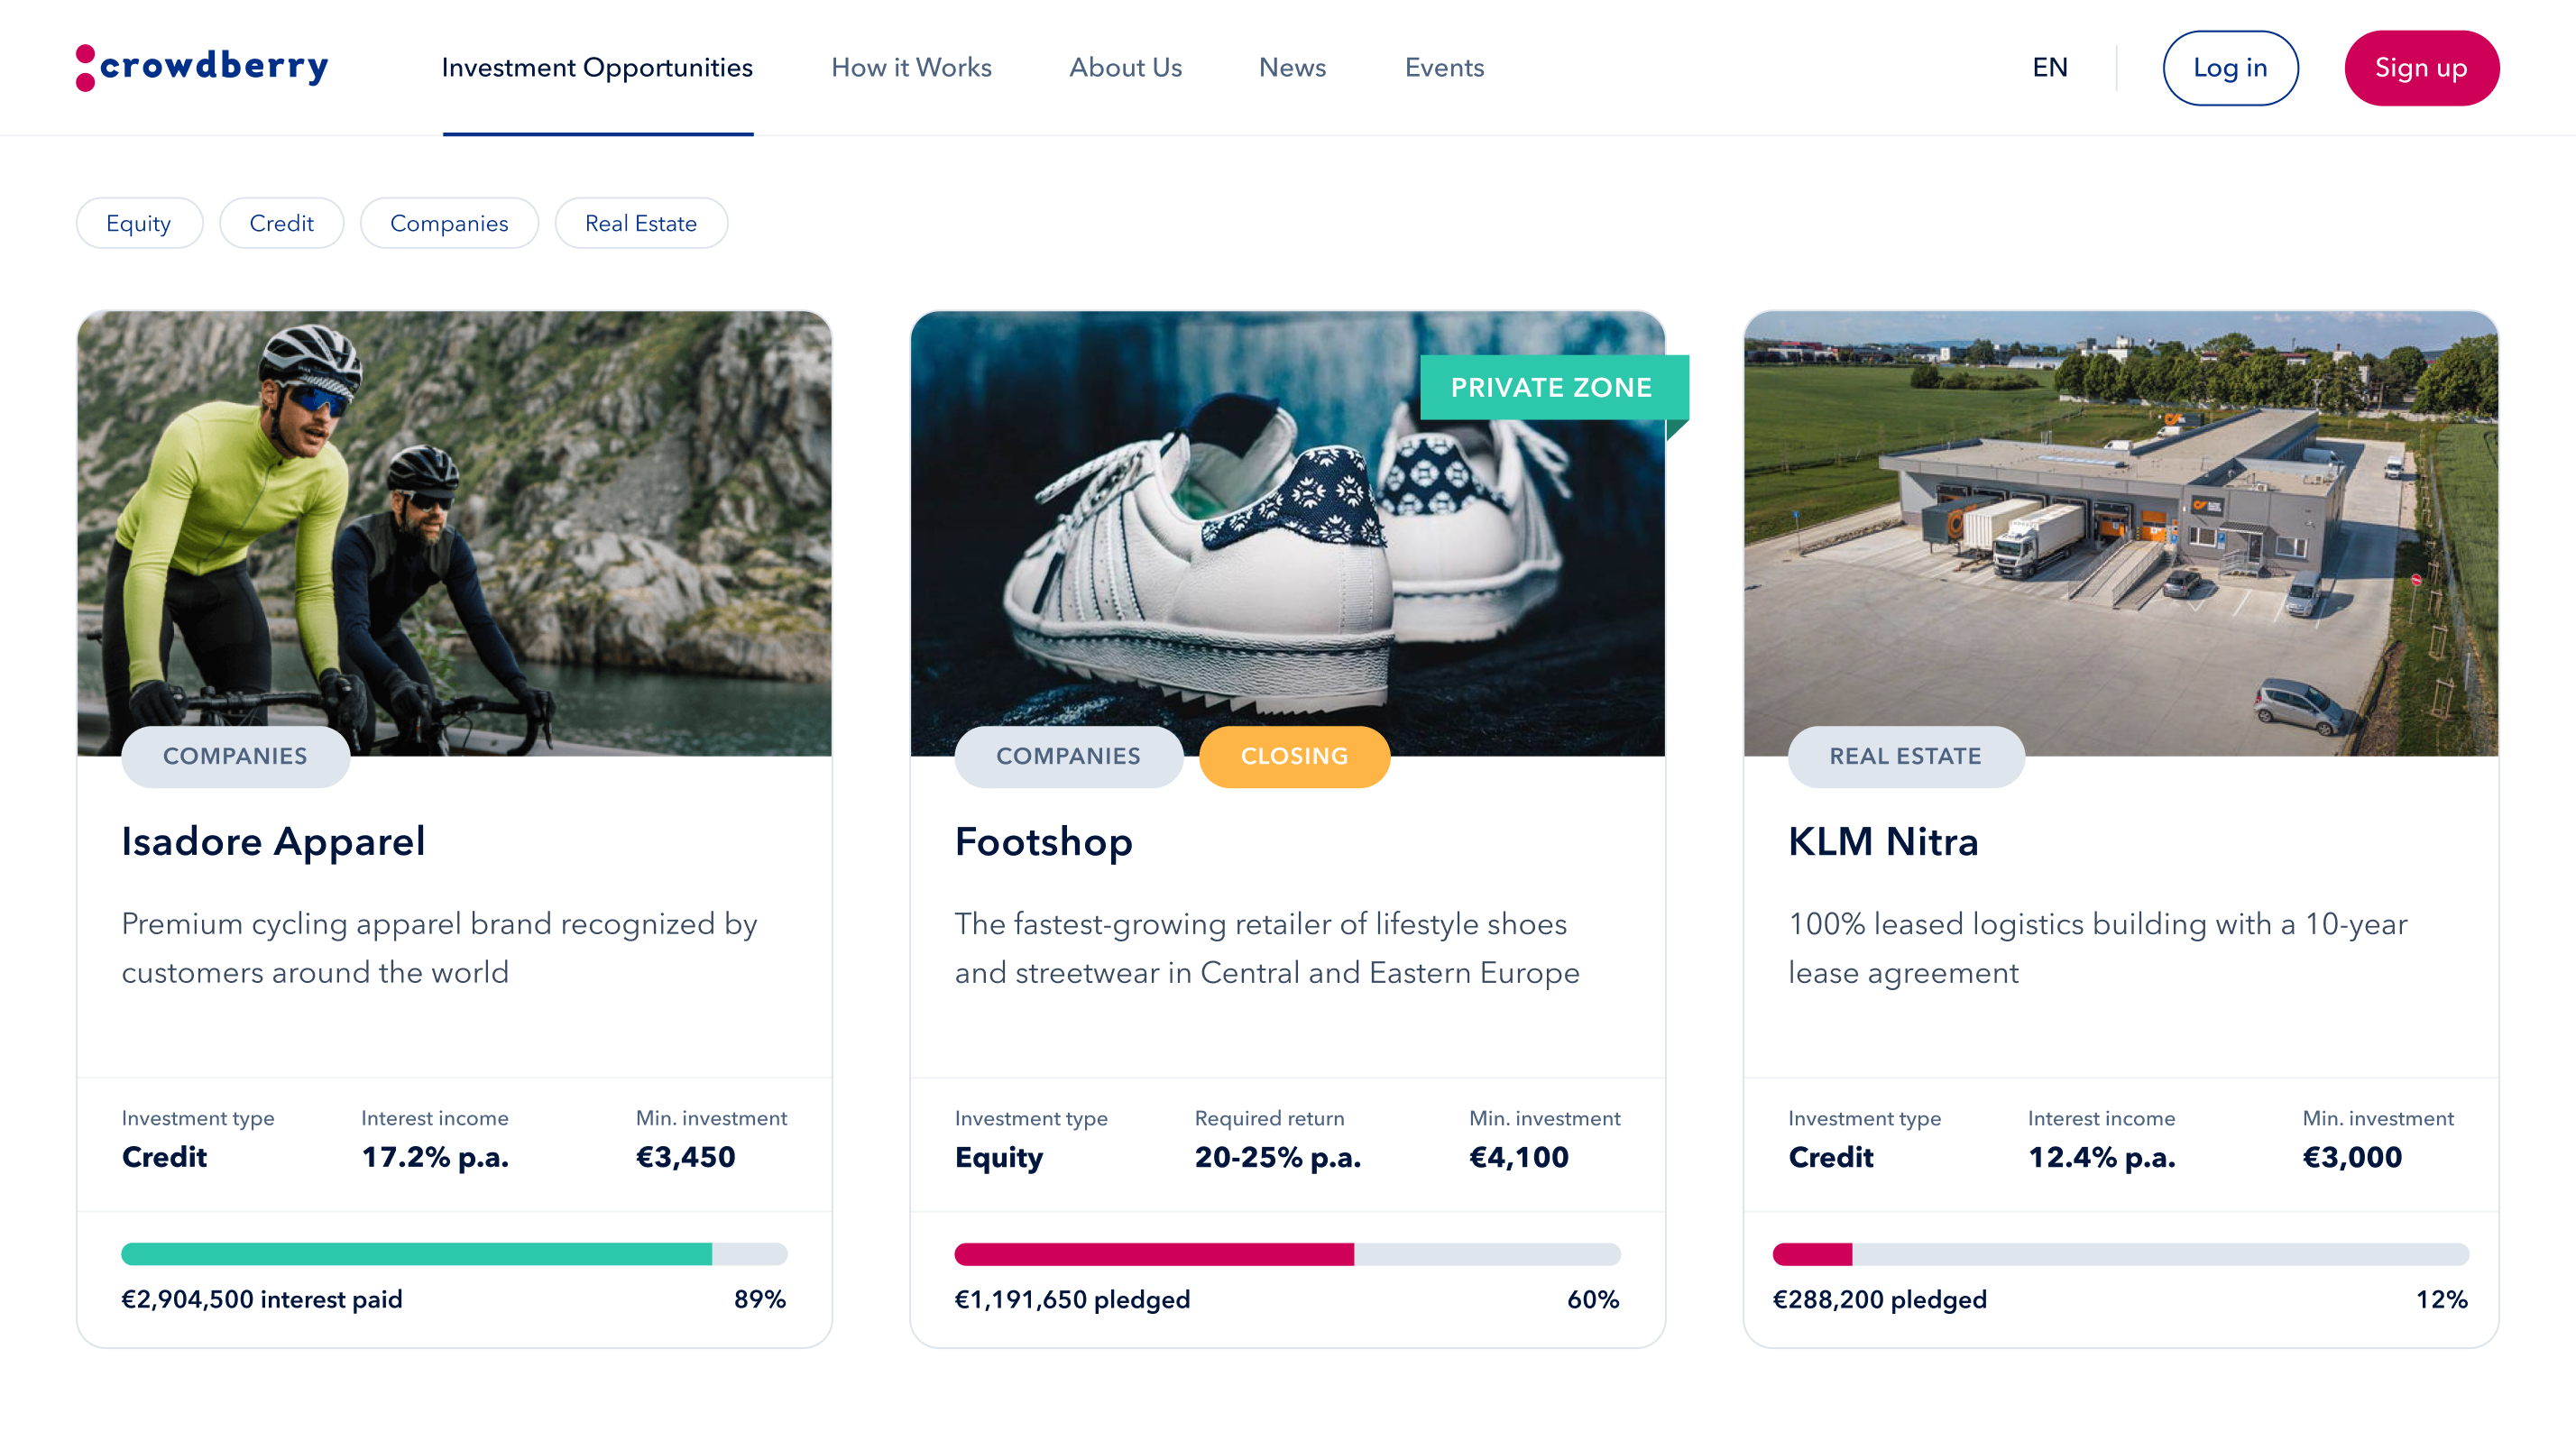Click Isadore Apparel green progress bar
This screenshot has width=2576, height=1450.
click(454, 1254)
